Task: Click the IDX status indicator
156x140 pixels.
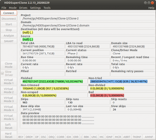Action: pyautogui.click(x=69, y=137)
